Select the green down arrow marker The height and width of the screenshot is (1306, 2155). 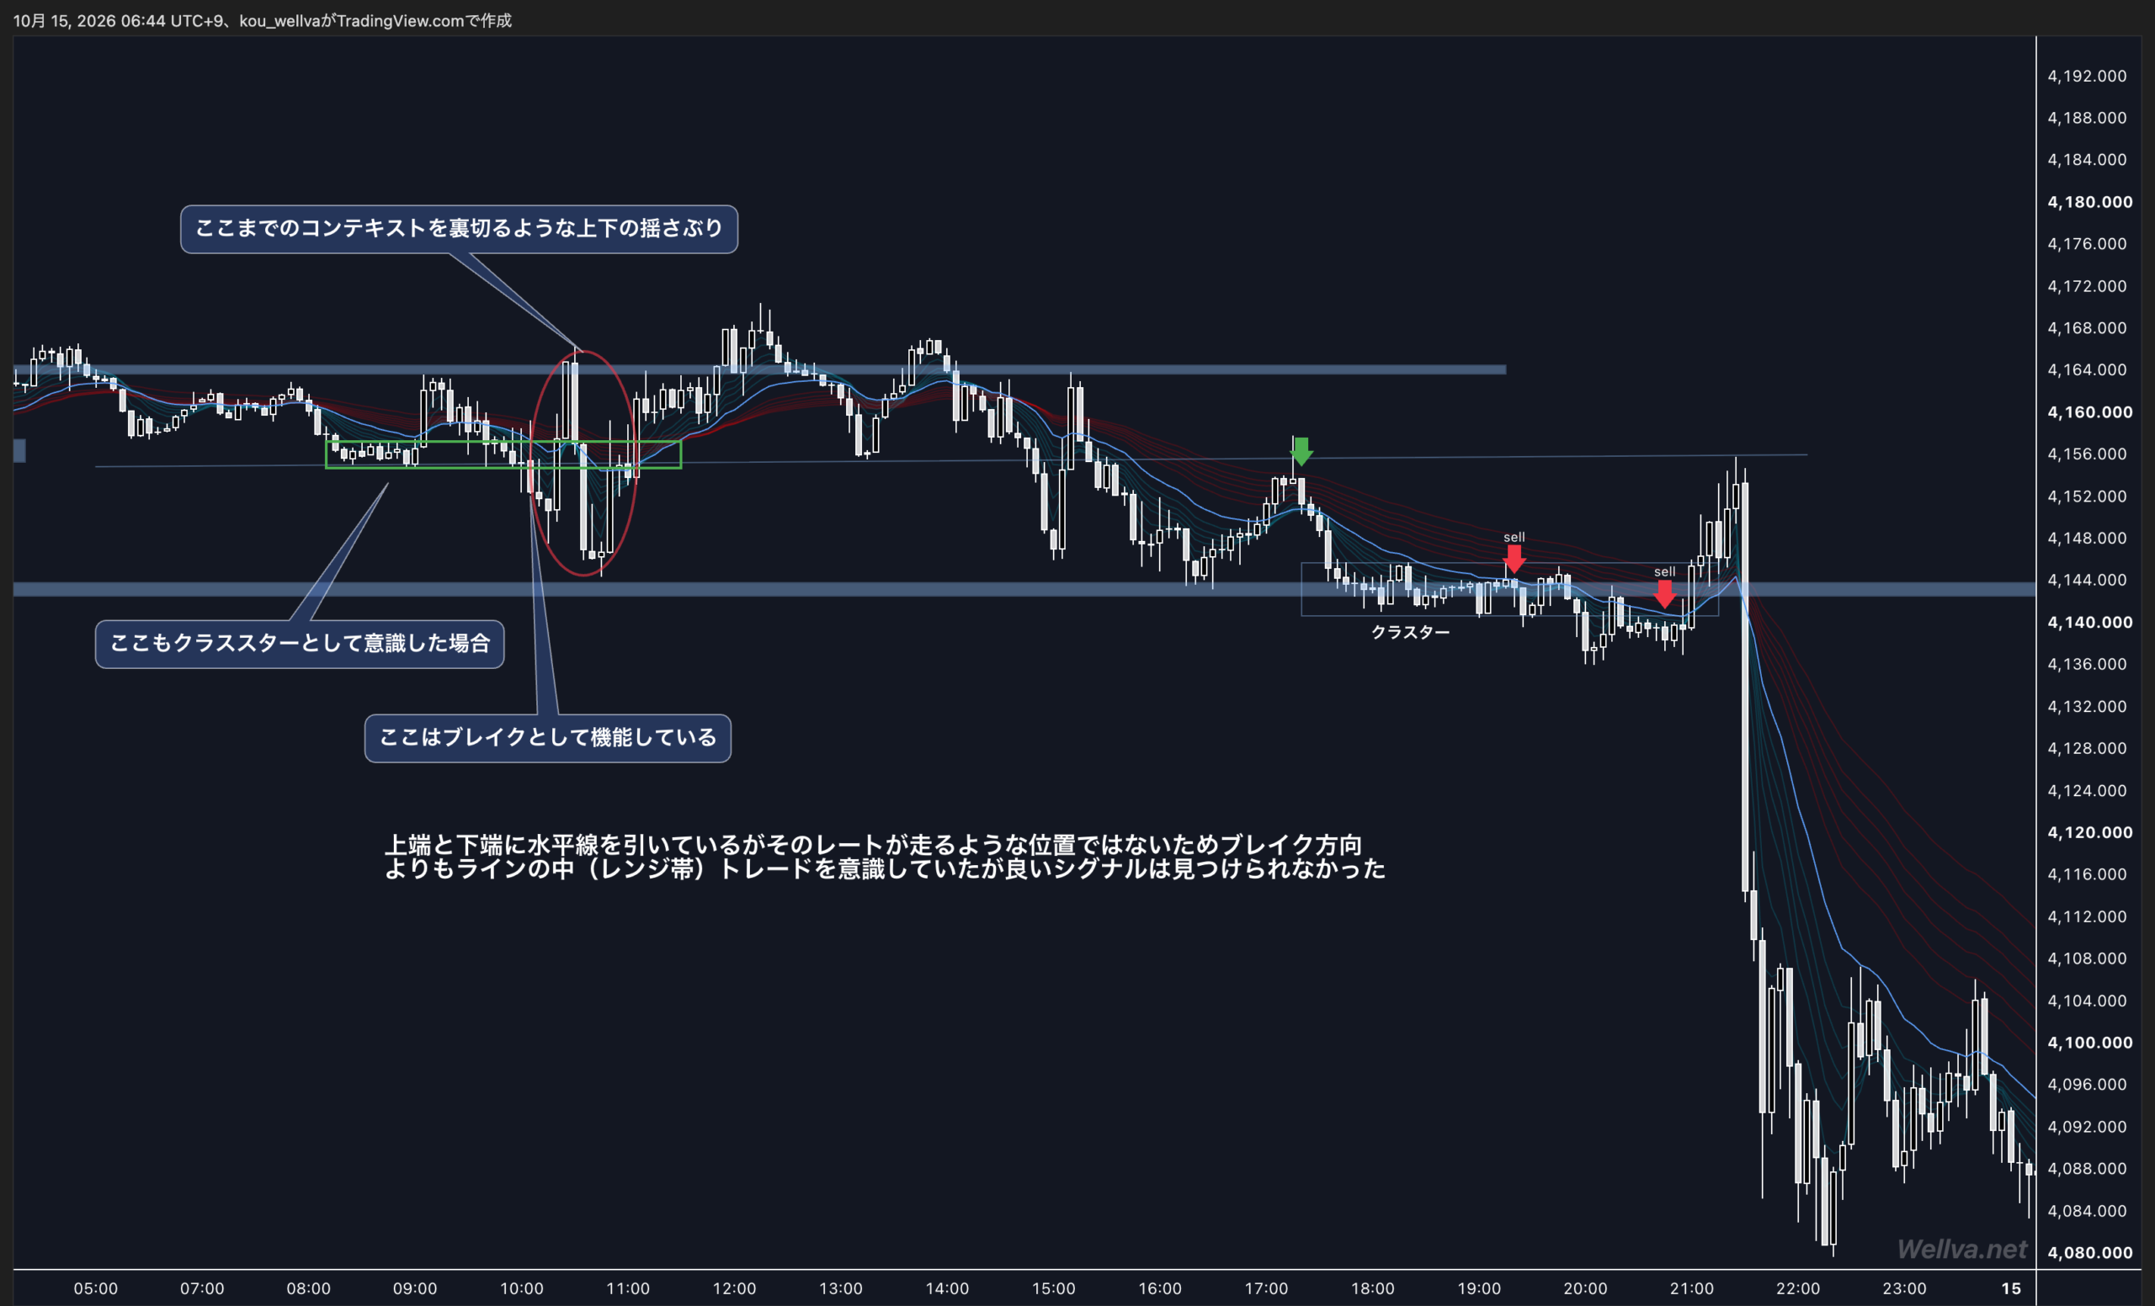1301,451
